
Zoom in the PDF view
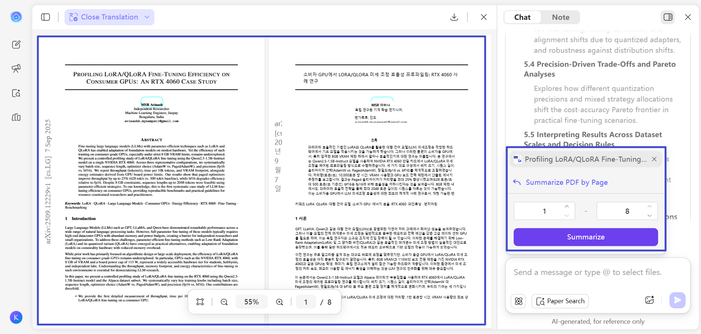pos(279,302)
